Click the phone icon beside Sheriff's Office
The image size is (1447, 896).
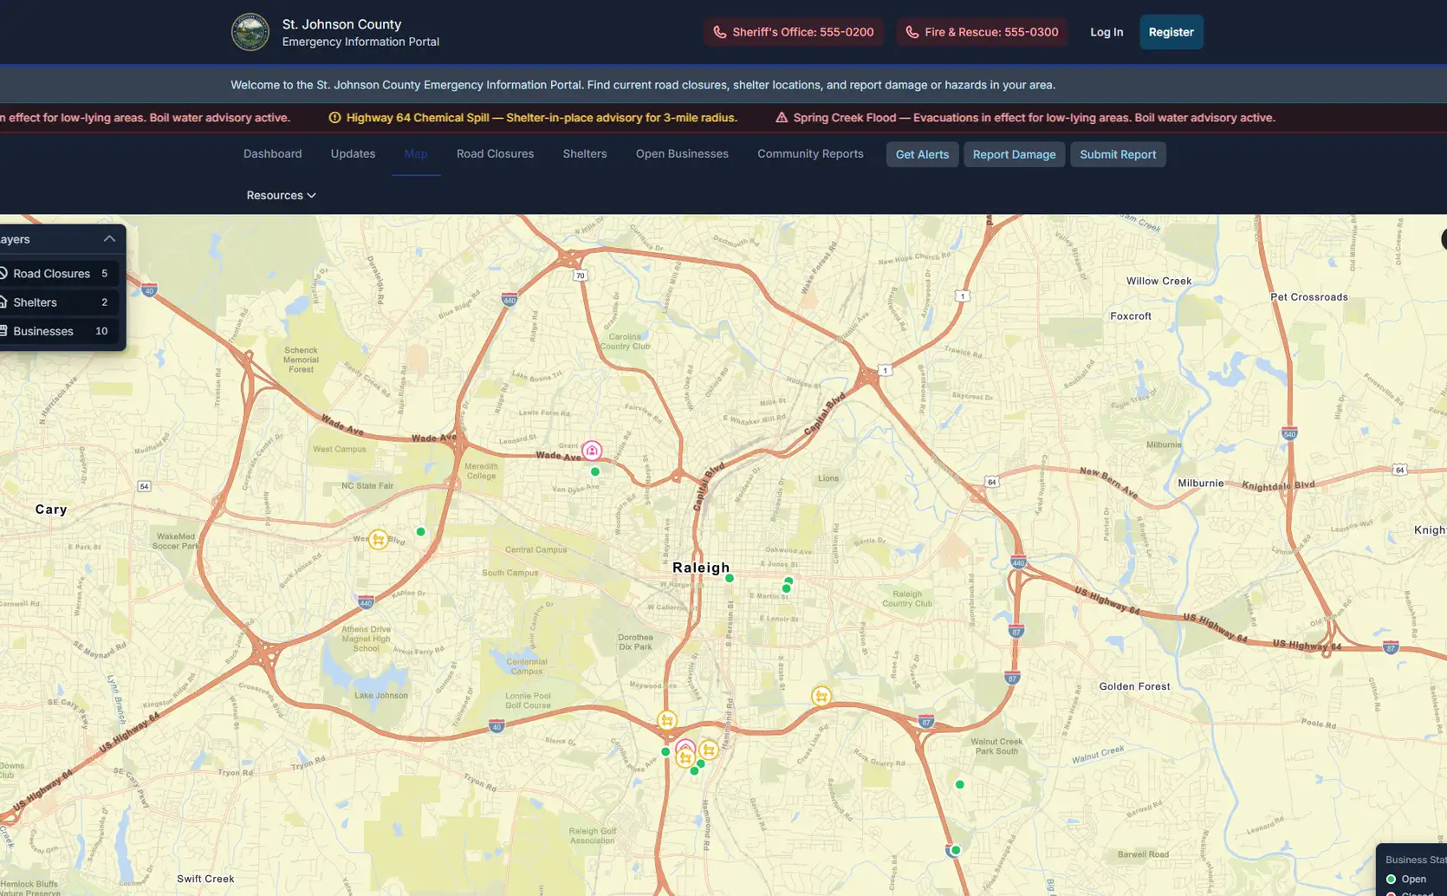click(720, 32)
